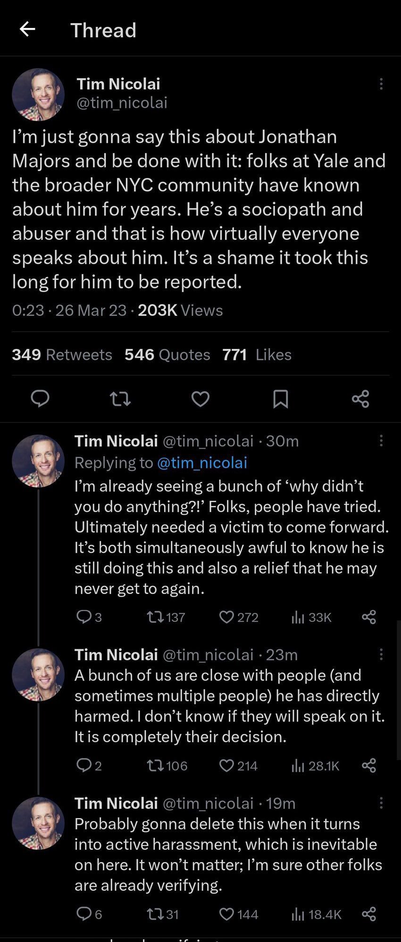The height and width of the screenshot is (942, 401).
Task: Open the 349 Retweets list
Action: click(x=62, y=354)
